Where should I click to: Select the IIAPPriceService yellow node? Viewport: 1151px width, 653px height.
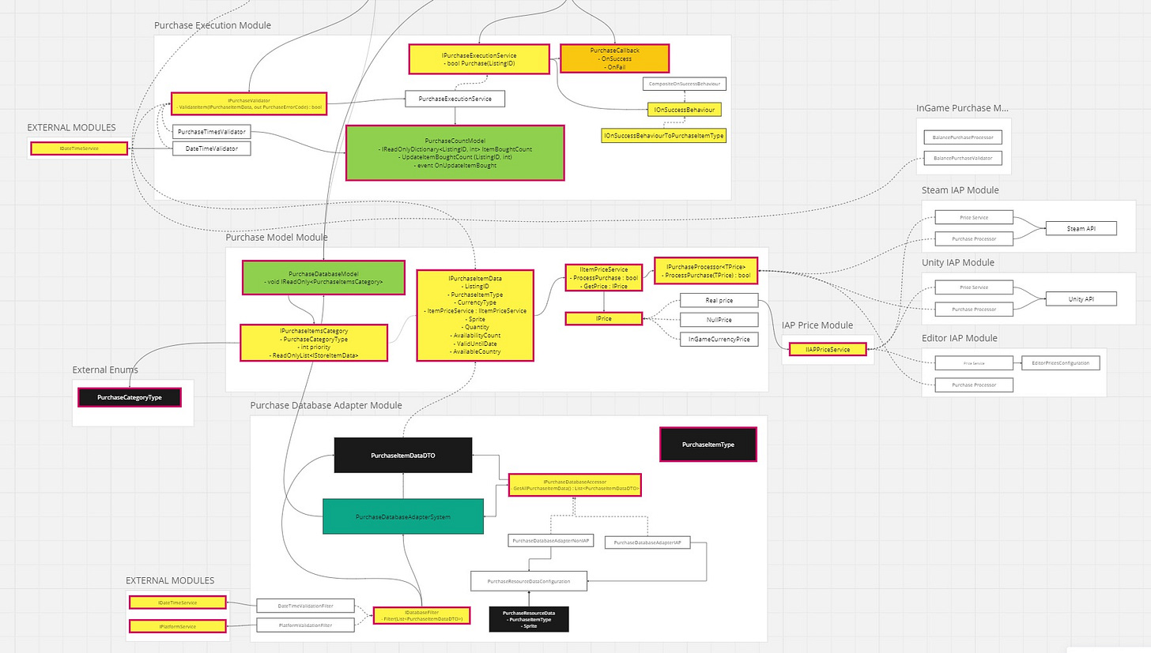(x=827, y=349)
